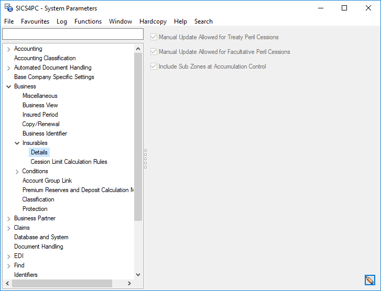Select the Conditions label in tree
Screen dimensions: 381x291
pos(35,171)
